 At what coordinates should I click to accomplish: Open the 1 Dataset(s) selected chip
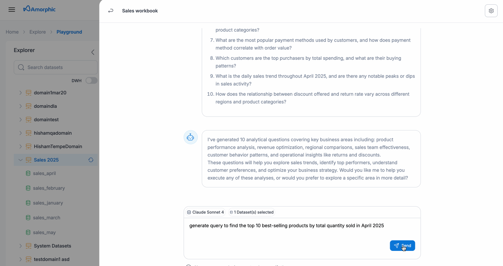coord(252,212)
